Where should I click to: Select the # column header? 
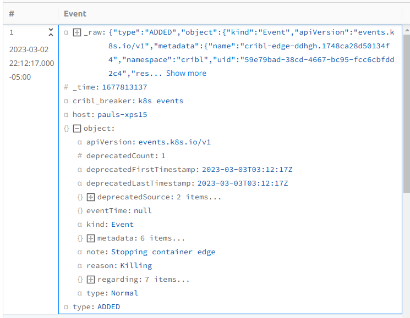pyautogui.click(x=11, y=14)
